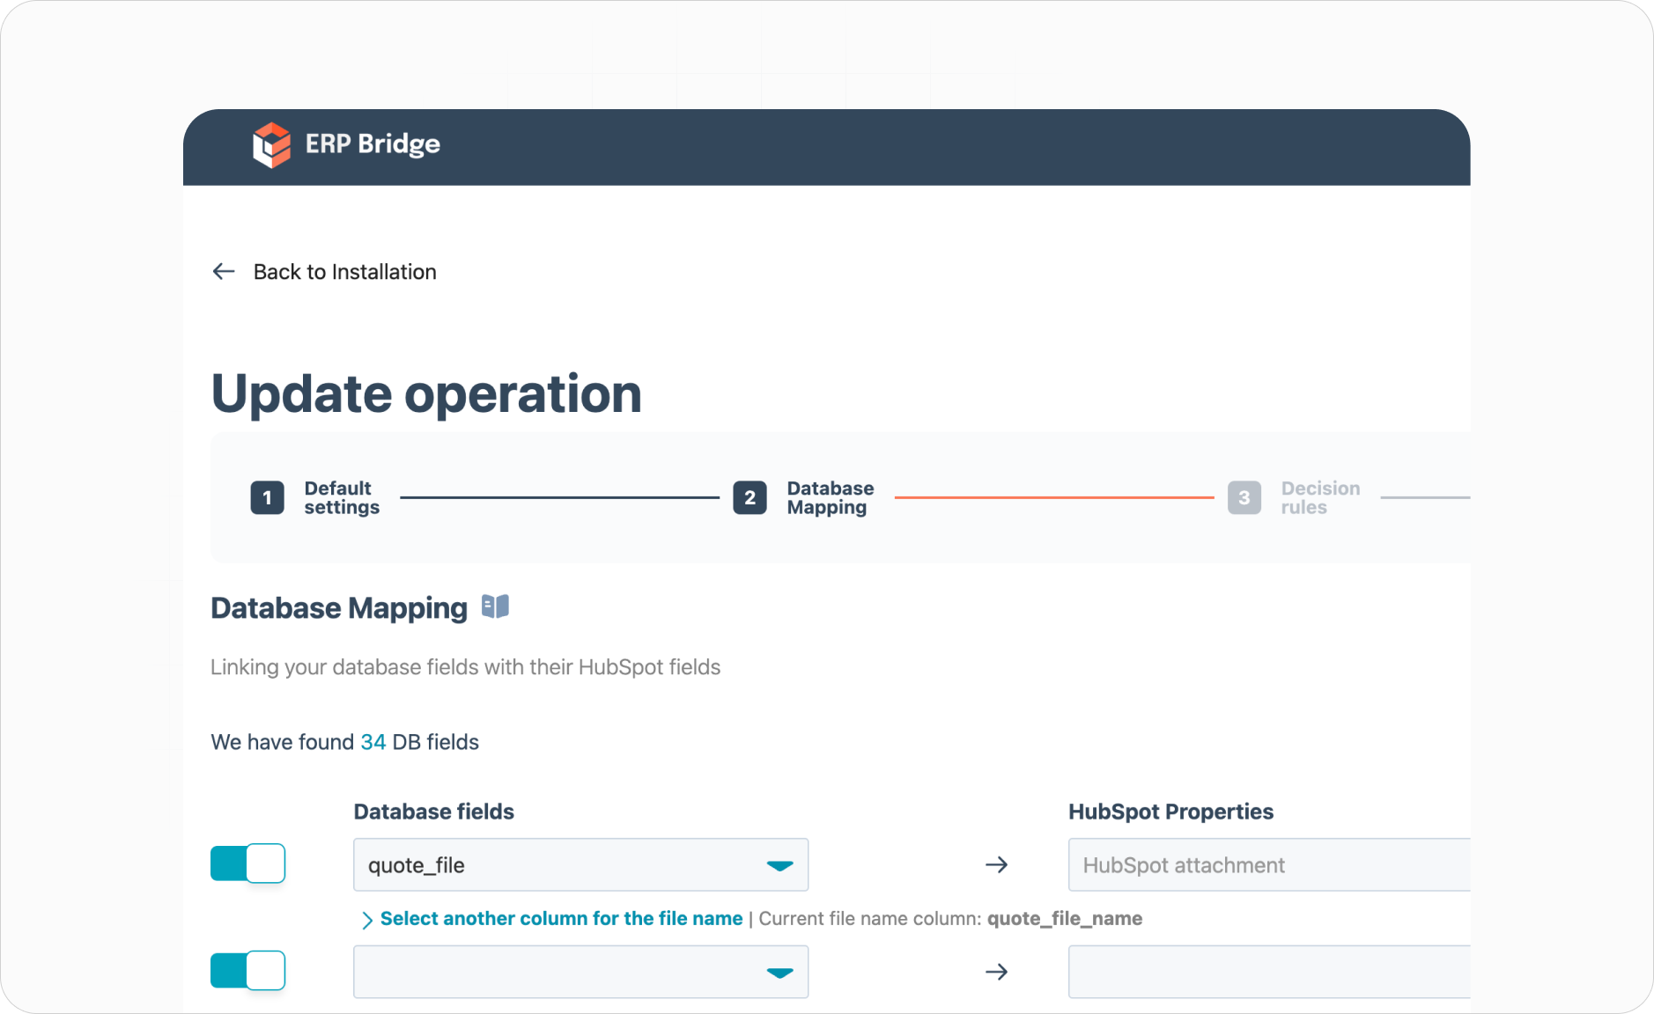Click the arrow icon in quote_file row
This screenshot has width=1654, height=1014.
[996, 865]
